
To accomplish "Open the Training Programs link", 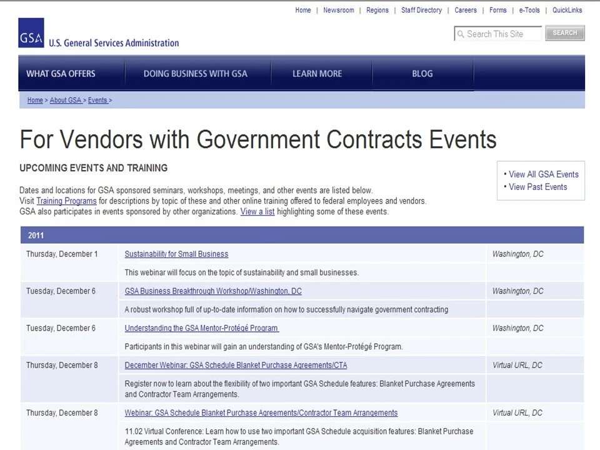I will click(67, 201).
